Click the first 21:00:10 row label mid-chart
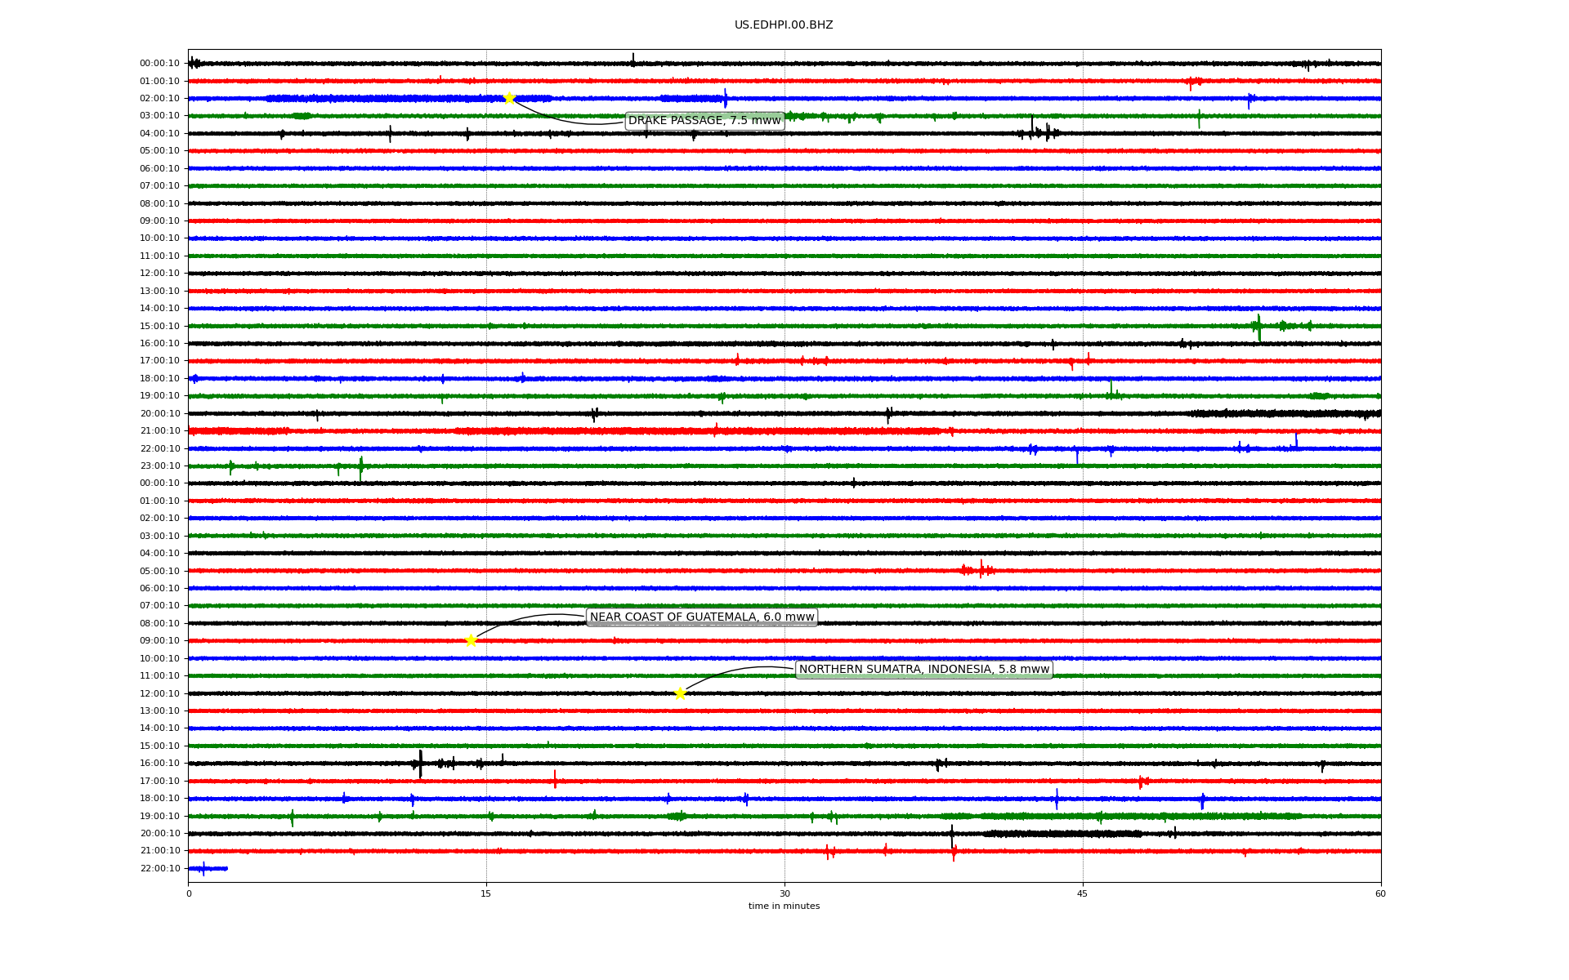Image resolution: width=1569 pixels, height=980 pixels. click(x=159, y=431)
